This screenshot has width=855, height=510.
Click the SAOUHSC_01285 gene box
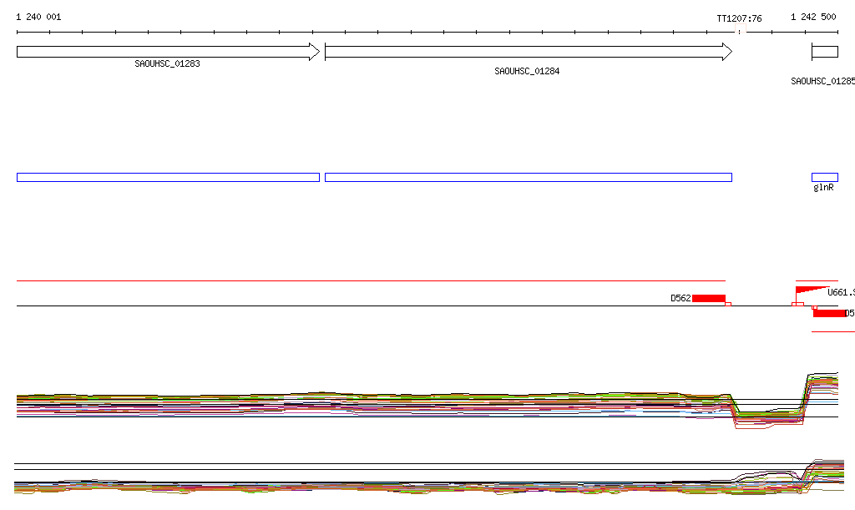[x=825, y=52]
